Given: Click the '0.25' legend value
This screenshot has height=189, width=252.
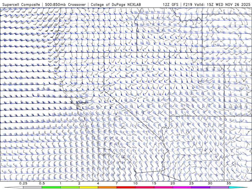Looking at the screenshot, I should 23,183.
